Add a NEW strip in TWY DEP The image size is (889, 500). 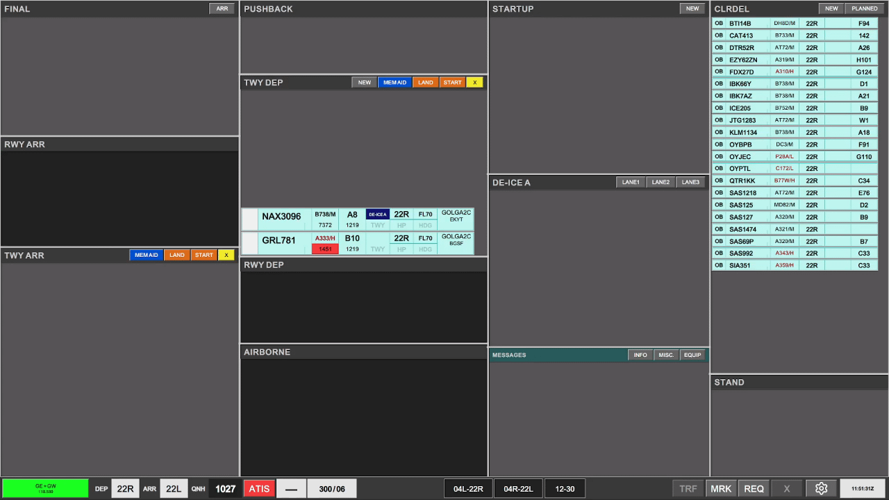(365, 83)
